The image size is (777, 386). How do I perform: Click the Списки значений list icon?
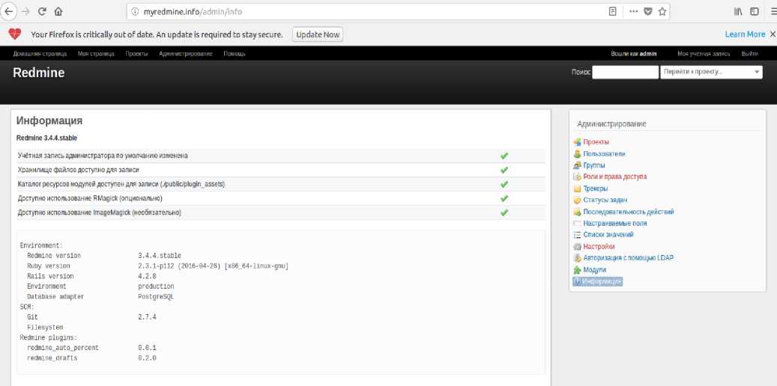click(577, 235)
